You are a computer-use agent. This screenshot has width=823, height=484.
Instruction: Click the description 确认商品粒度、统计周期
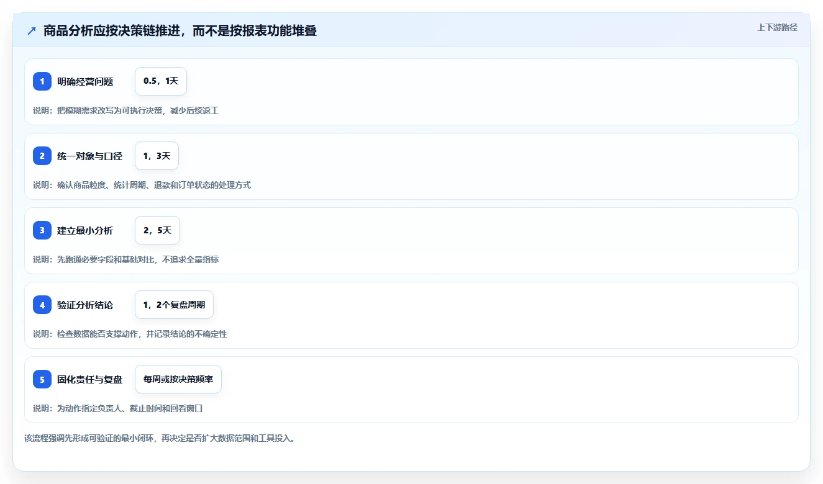click(x=142, y=185)
